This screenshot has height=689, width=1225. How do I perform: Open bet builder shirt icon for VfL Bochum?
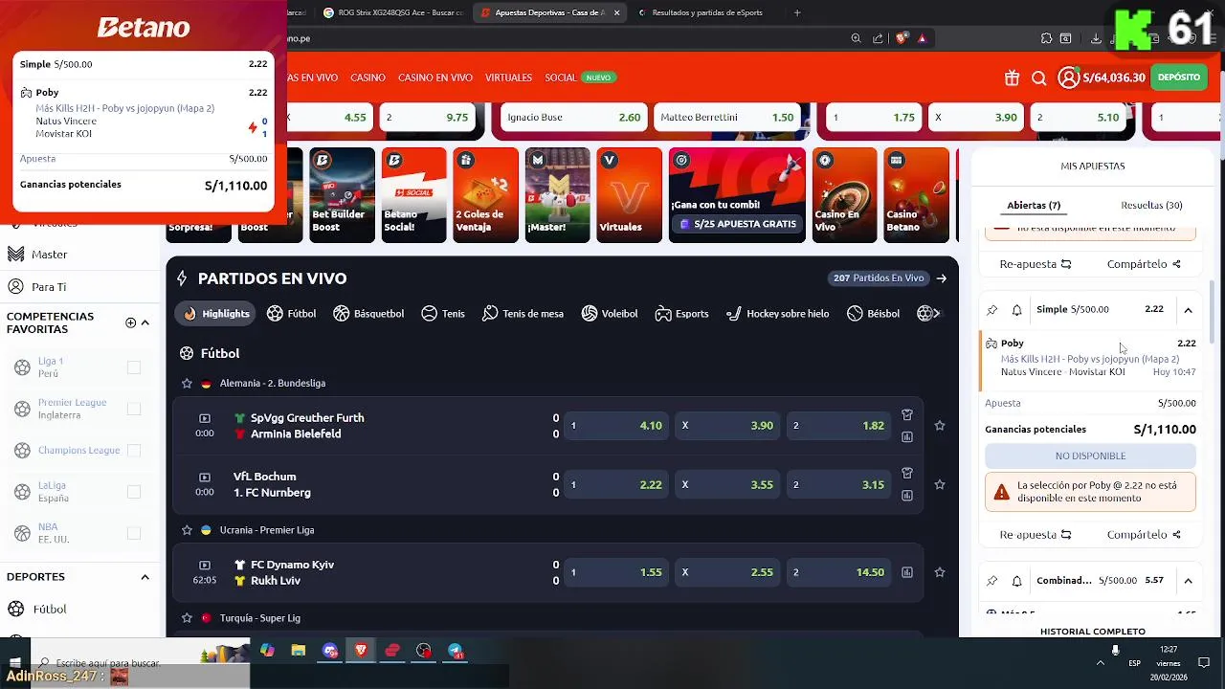[x=907, y=474]
